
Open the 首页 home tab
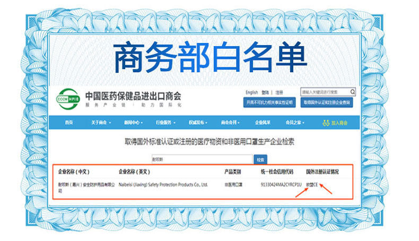[69, 123]
